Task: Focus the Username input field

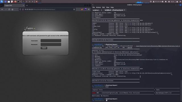Action: [51, 41]
